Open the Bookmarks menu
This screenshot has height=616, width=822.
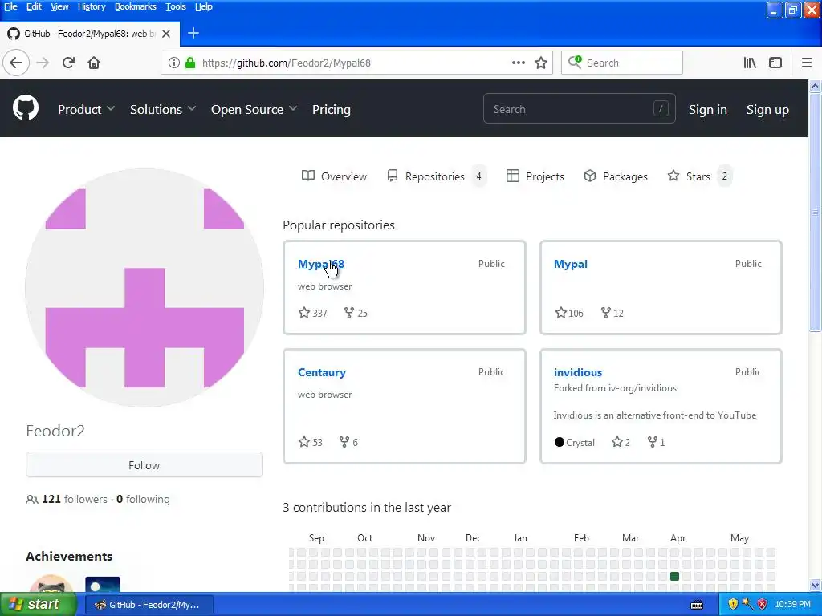(135, 6)
